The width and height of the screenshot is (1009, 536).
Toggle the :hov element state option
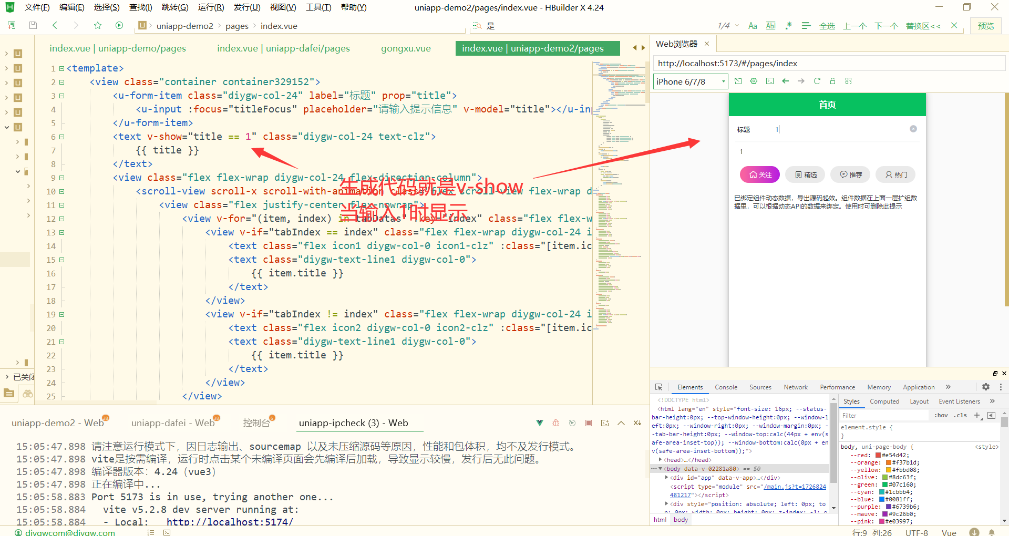(941, 415)
